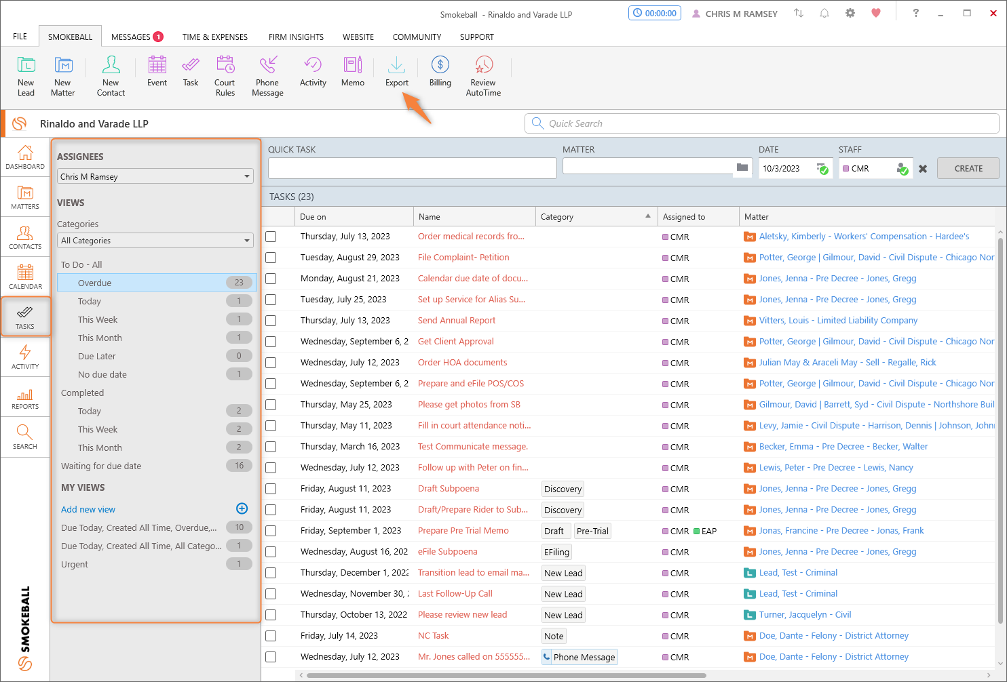Open the FILE menu
Image resolution: width=1007 pixels, height=682 pixels.
coord(20,37)
